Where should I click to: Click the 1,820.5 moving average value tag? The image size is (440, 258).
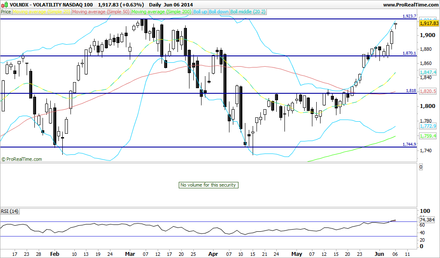428,91
